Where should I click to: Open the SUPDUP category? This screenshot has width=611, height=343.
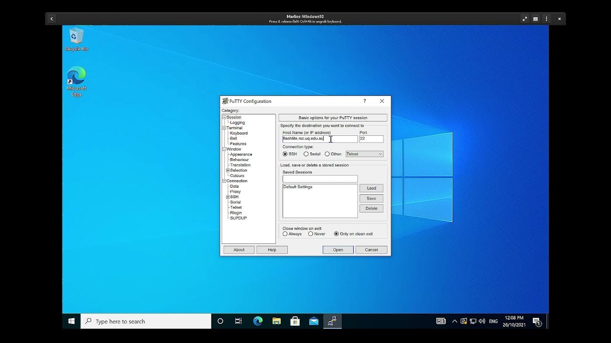(239, 218)
